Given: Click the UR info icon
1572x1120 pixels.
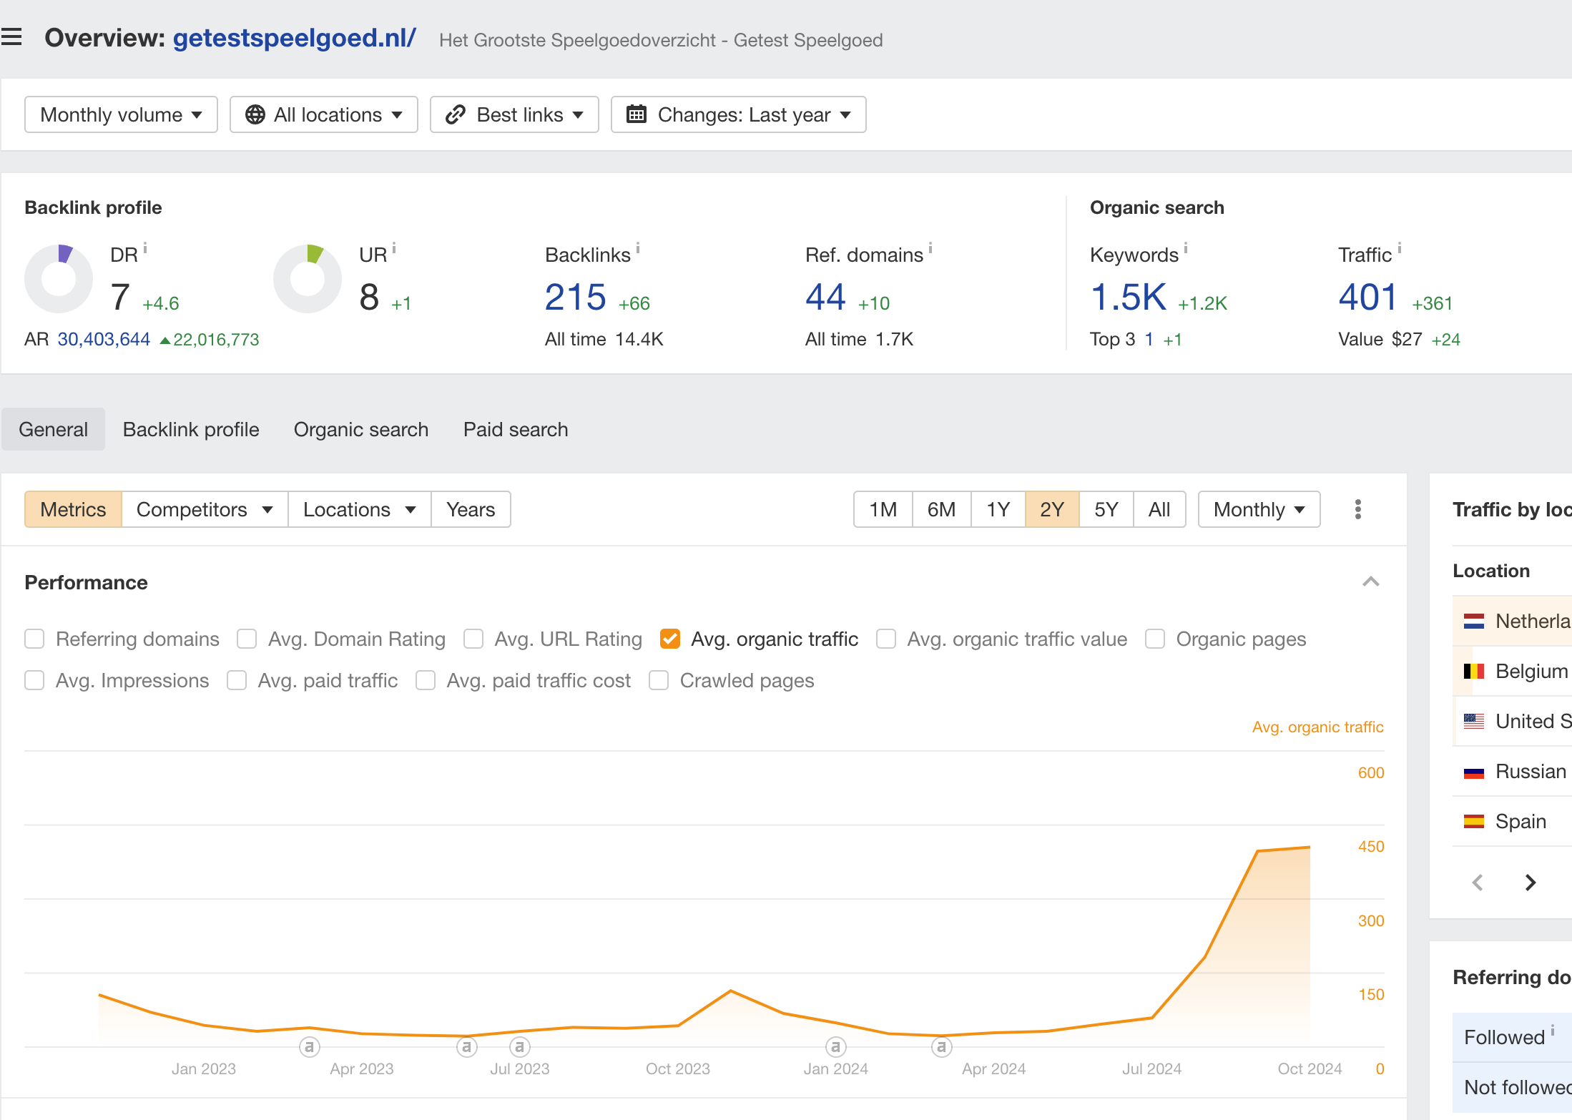Looking at the screenshot, I should pos(394,248).
